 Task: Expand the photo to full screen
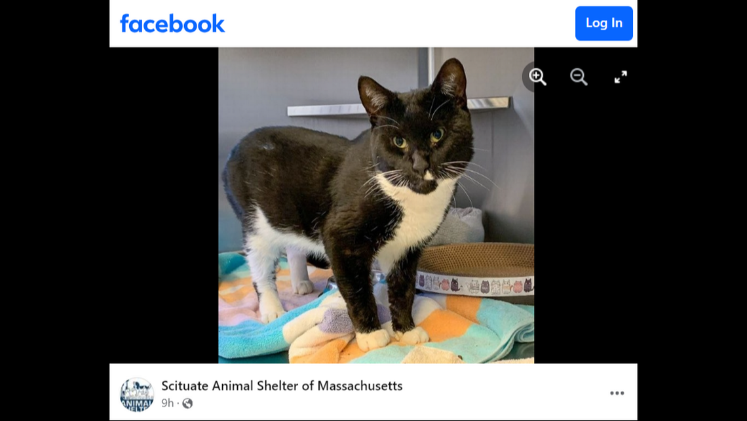click(x=621, y=77)
